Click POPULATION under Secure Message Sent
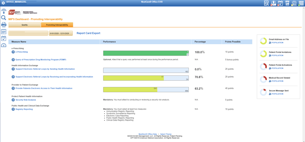The height and width of the screenshot is (142, 305). click(276, 94)
